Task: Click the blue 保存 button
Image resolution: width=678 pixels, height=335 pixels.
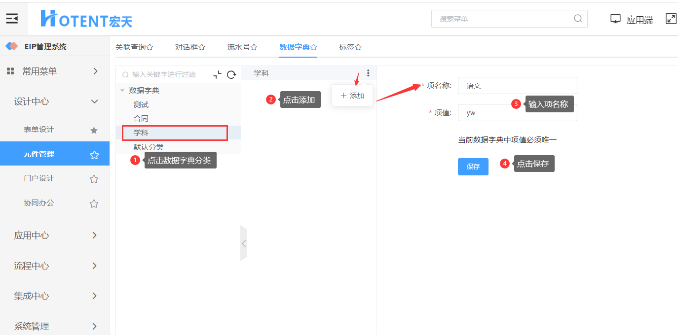Action: [473, 167]
